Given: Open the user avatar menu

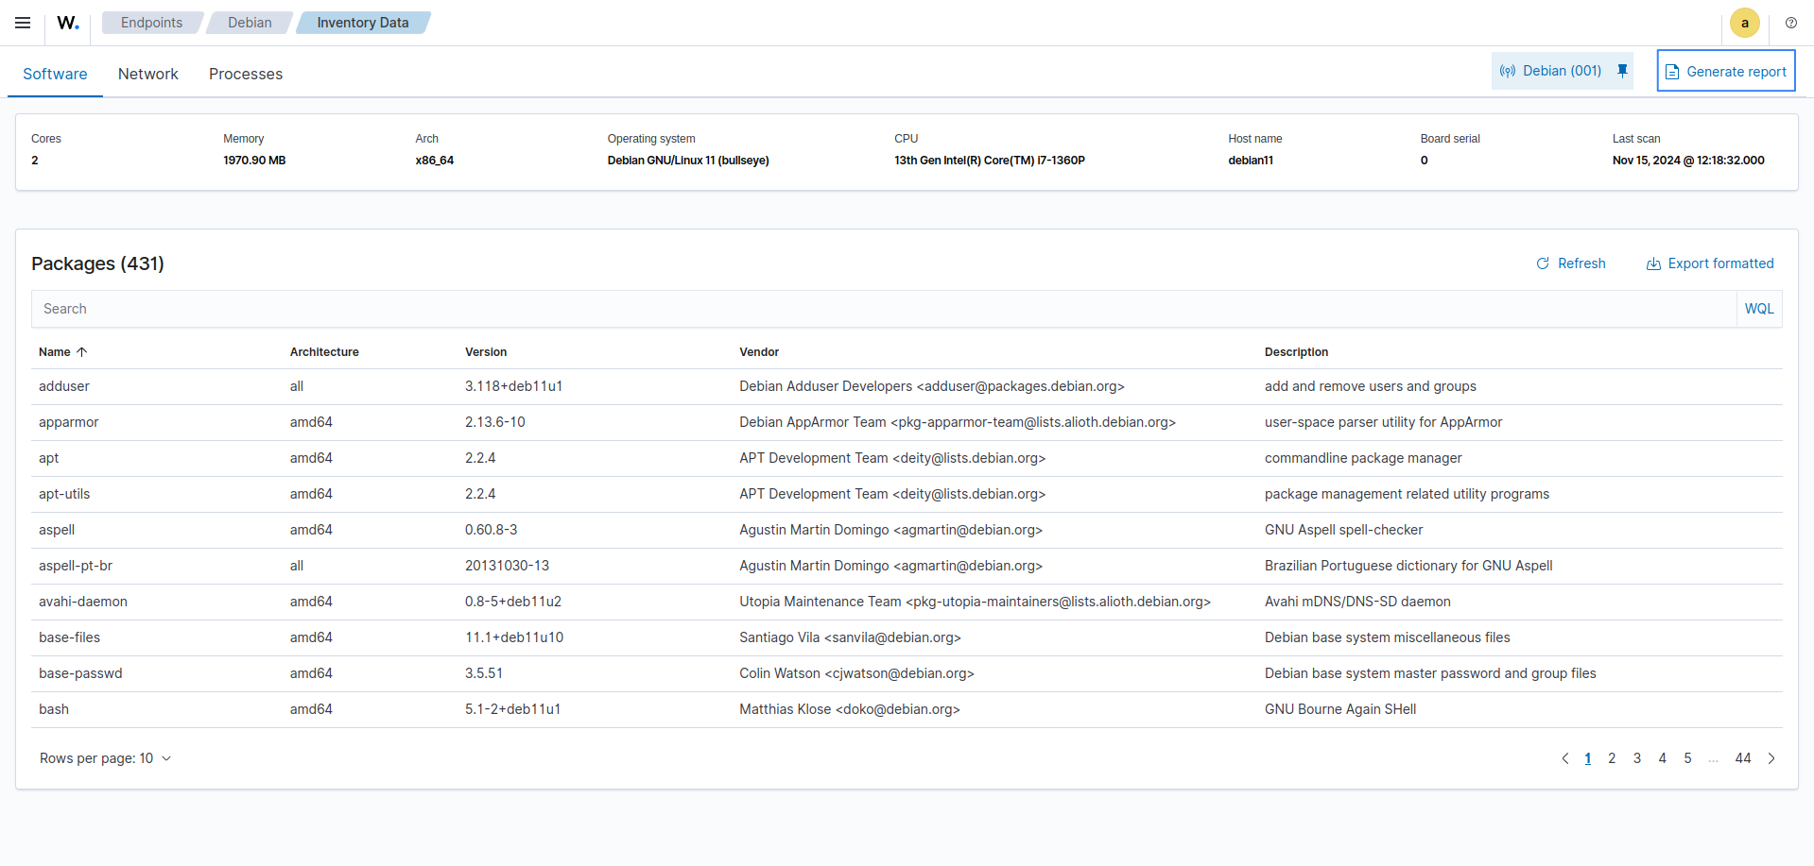Looking at the screenshot, I should (1744, 23).
